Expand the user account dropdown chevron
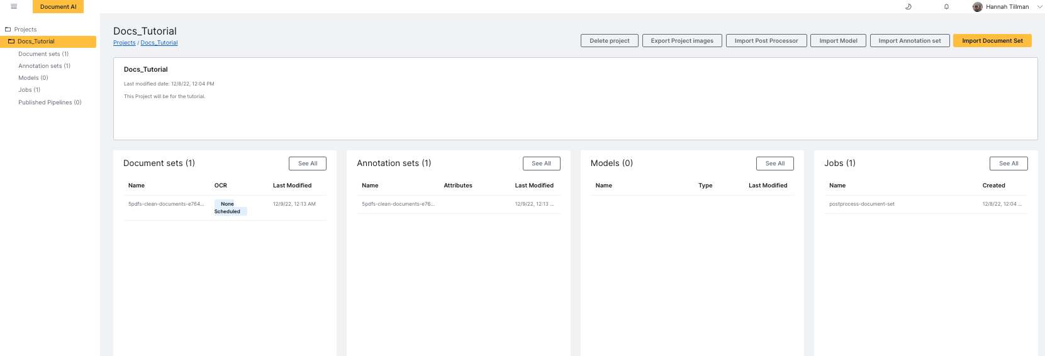Screen dimensions: 1045x356 coord(1039,7)
